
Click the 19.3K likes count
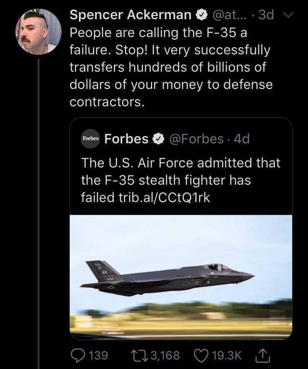(226, 355)
